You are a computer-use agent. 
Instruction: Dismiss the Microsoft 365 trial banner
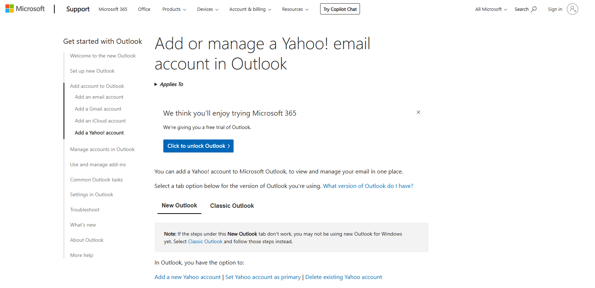418,112
